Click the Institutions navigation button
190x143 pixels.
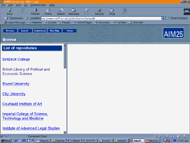click(40, 31)
